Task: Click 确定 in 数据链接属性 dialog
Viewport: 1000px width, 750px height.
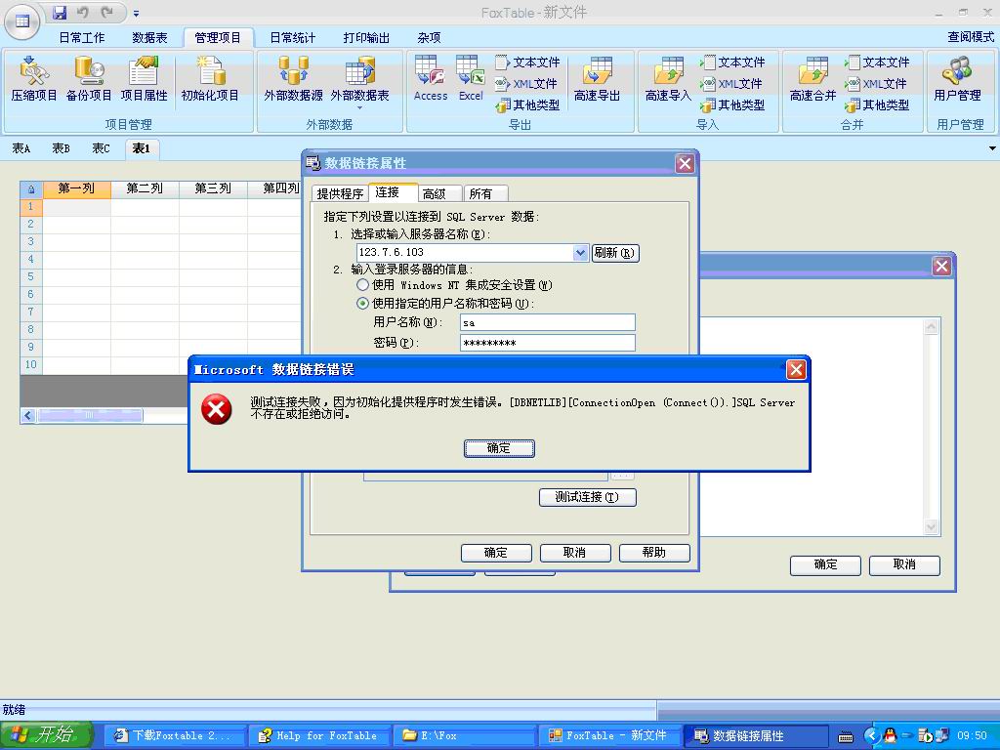Action: 496,553
